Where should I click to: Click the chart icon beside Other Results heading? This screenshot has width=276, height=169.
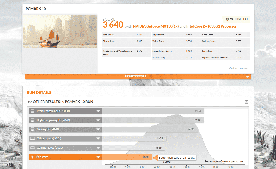pos(30,102)
